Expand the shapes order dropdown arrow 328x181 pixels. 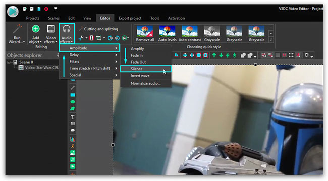255,56
